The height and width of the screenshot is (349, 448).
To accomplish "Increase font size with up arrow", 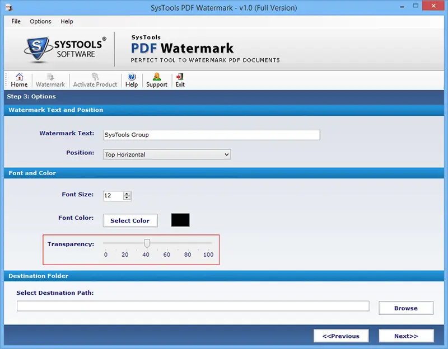I will coord(127,194).
